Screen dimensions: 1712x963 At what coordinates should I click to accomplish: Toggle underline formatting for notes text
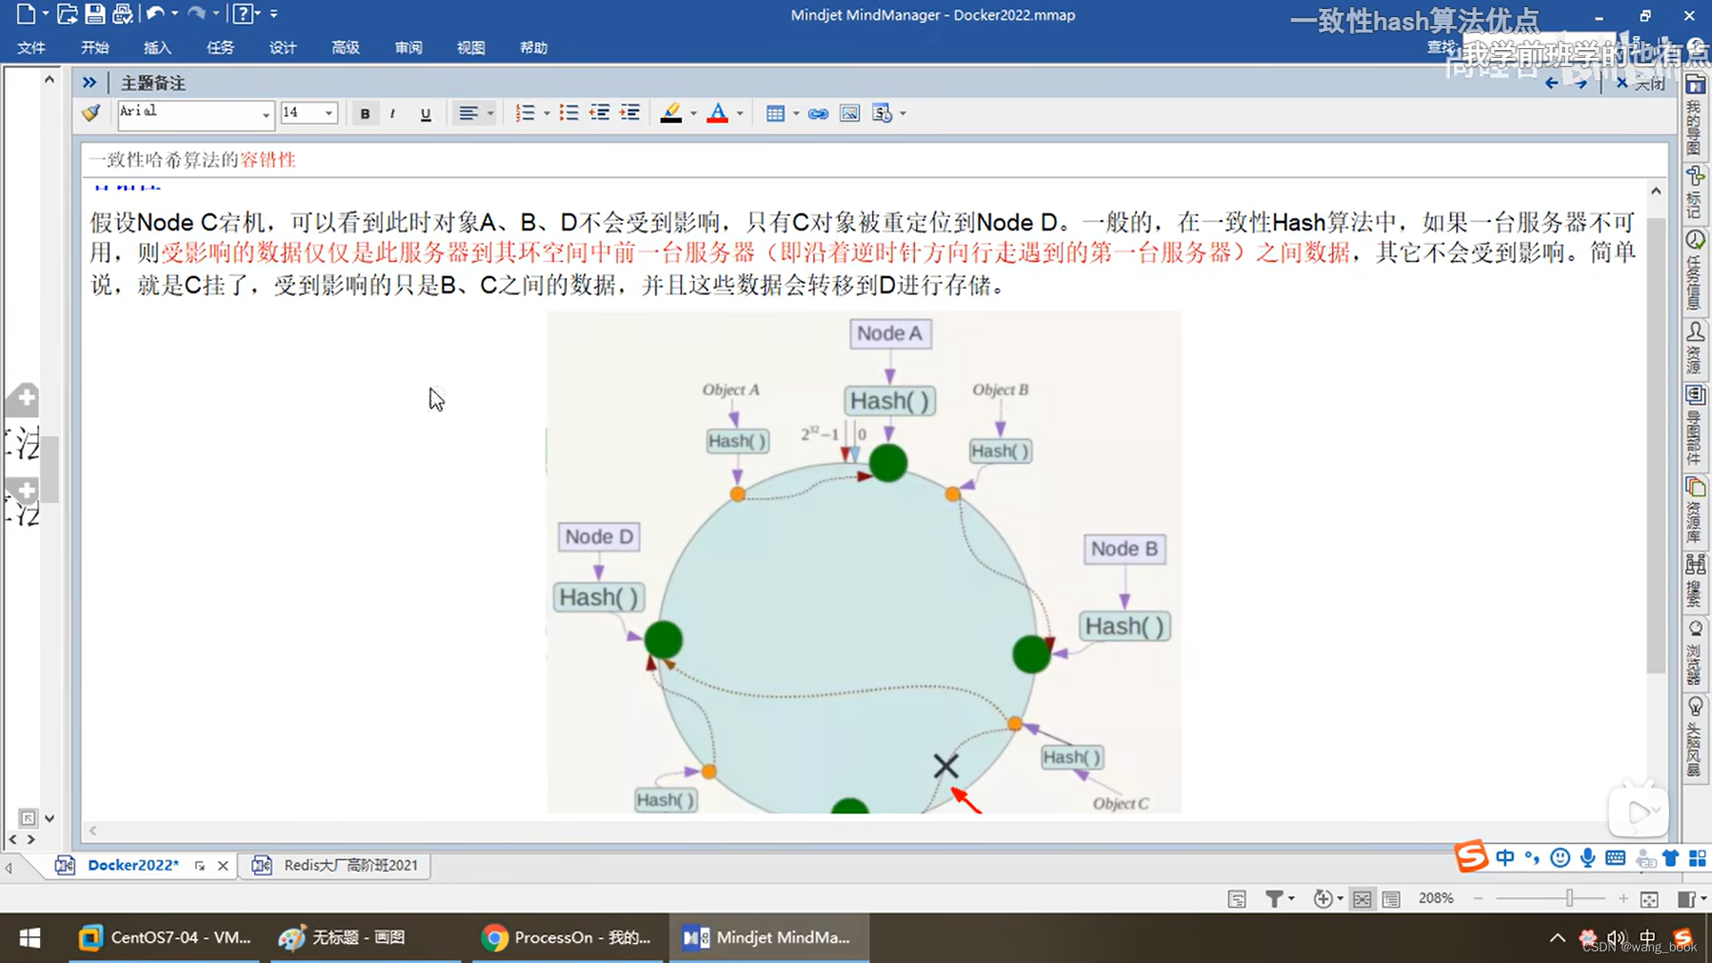425,113
